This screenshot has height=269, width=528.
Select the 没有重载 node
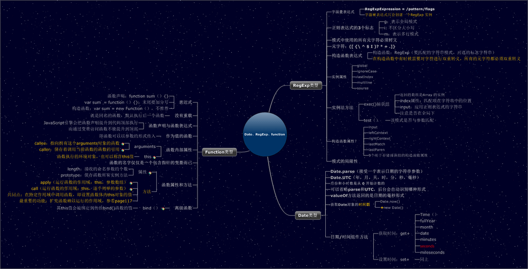[x=183, y=116]
